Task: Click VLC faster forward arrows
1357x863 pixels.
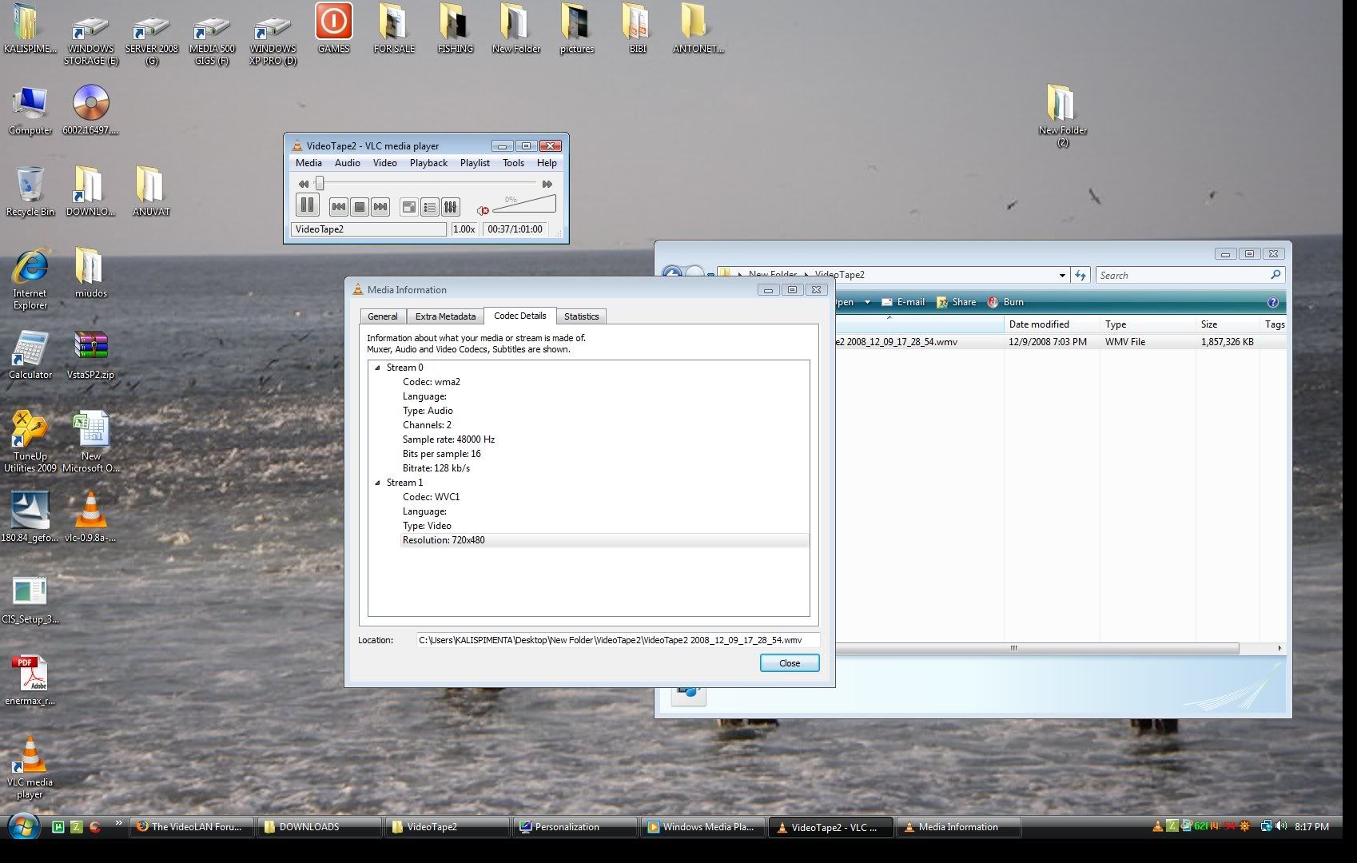Action: 547,184
